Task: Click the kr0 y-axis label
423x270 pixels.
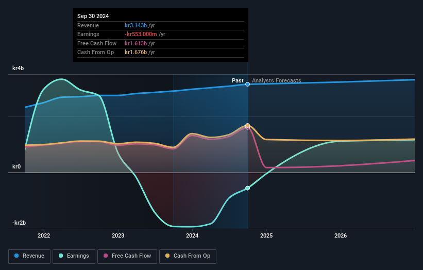Action: [16, 167]
